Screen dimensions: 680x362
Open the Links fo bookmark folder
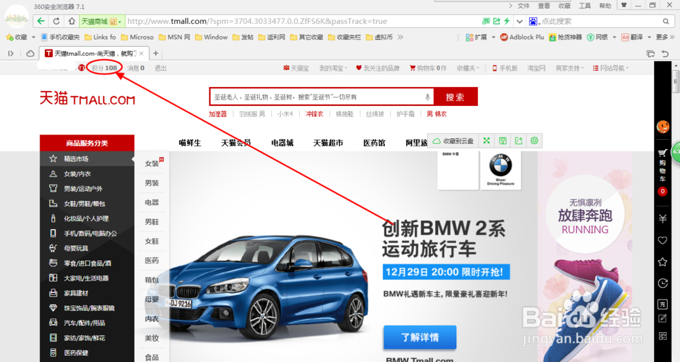click(100, 37)
